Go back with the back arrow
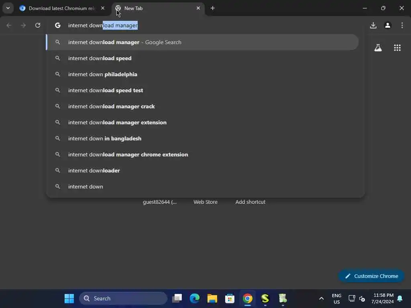 9,25
